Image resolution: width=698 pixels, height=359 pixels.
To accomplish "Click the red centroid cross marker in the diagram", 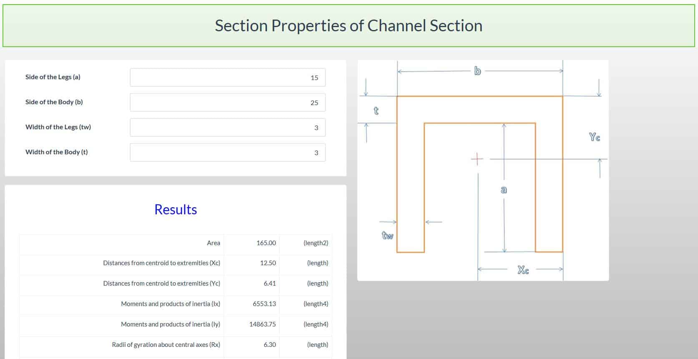I will pyautogui.click(x=477, y=159).
